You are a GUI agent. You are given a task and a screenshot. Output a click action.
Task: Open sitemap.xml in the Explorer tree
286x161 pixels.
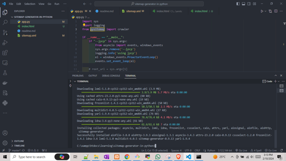coord(29,36)
